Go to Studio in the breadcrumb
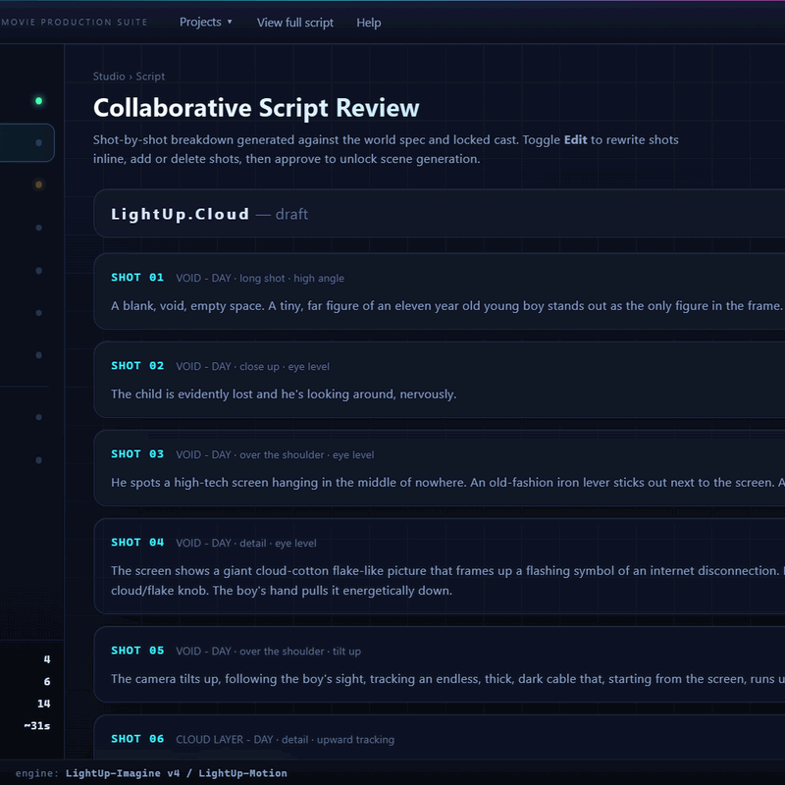Screen dimensions: 785x785 (109, 77)
